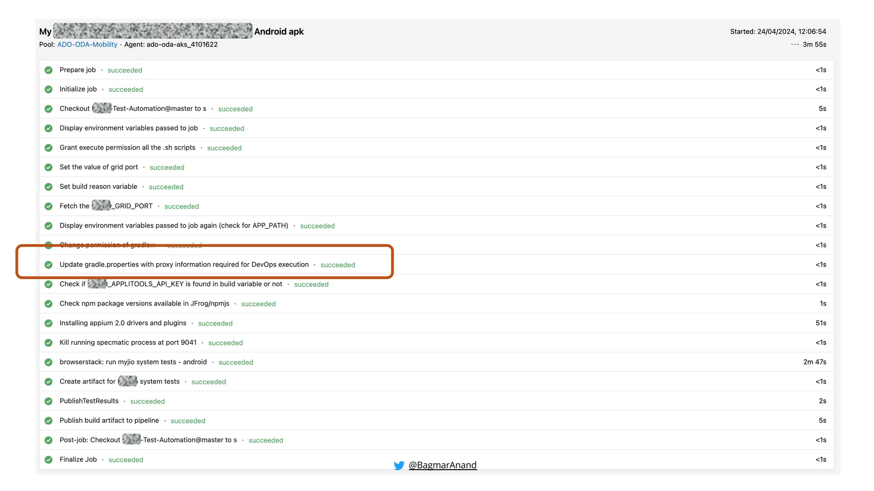Click success icon next to Initialize job

click(49, 90)
